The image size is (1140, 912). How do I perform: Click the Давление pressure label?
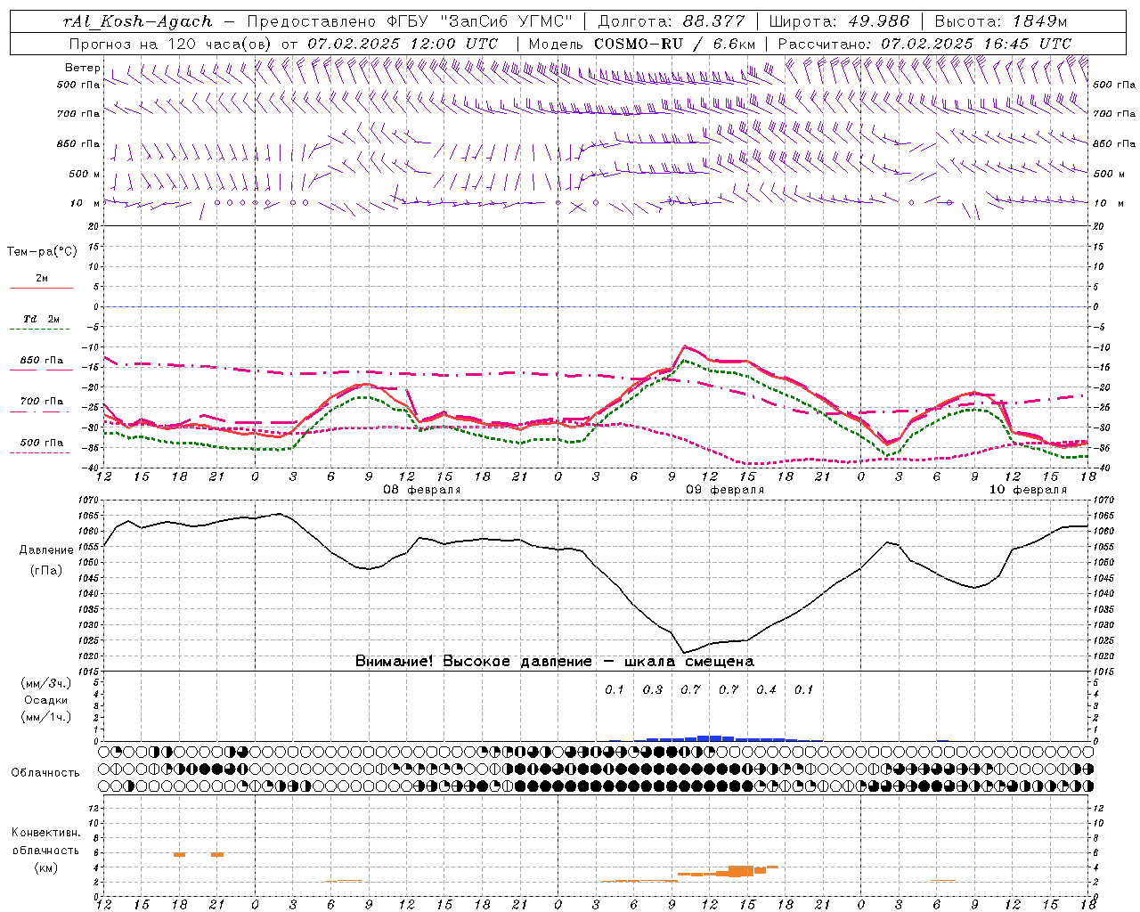pyautogui.click(x=46, y=550)
